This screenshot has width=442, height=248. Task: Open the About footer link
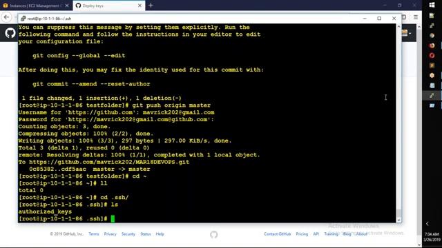[362, 234]
